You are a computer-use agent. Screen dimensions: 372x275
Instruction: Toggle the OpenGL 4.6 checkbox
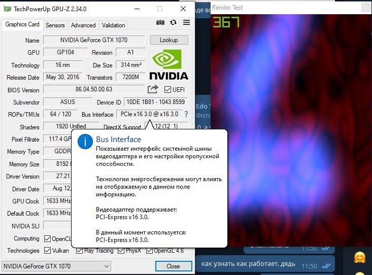point(149,251)
